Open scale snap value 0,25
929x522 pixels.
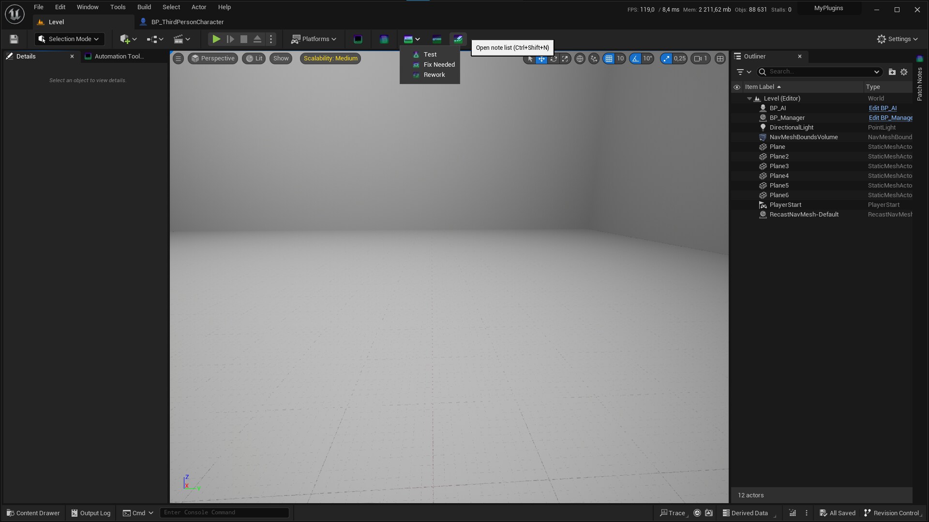pos(680,59)
